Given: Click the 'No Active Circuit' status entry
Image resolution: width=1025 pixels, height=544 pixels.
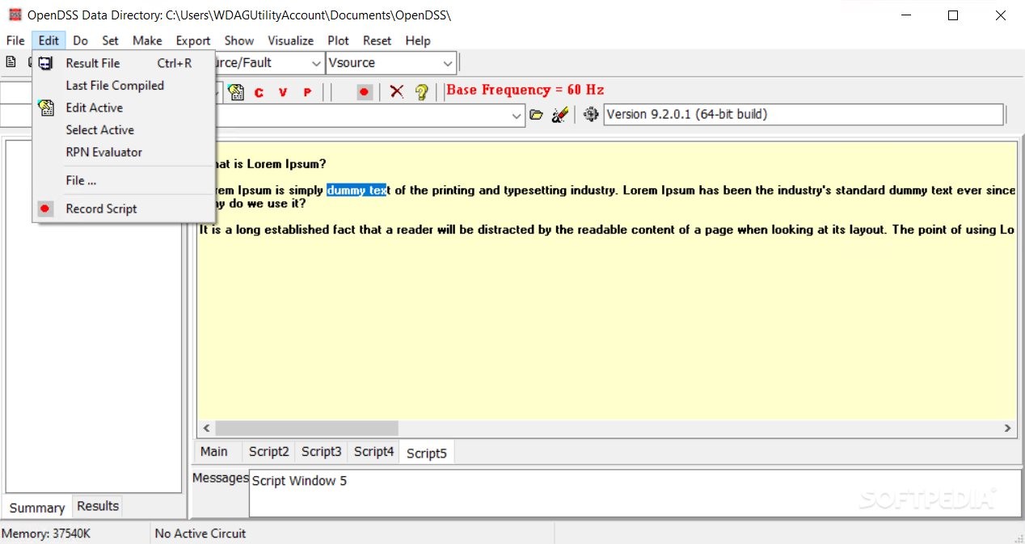Looking at the screenshot, I should coord(200,533).
